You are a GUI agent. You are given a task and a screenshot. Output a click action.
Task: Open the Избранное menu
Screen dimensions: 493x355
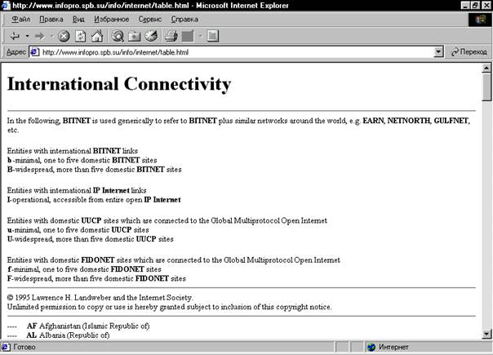[111, 20]
